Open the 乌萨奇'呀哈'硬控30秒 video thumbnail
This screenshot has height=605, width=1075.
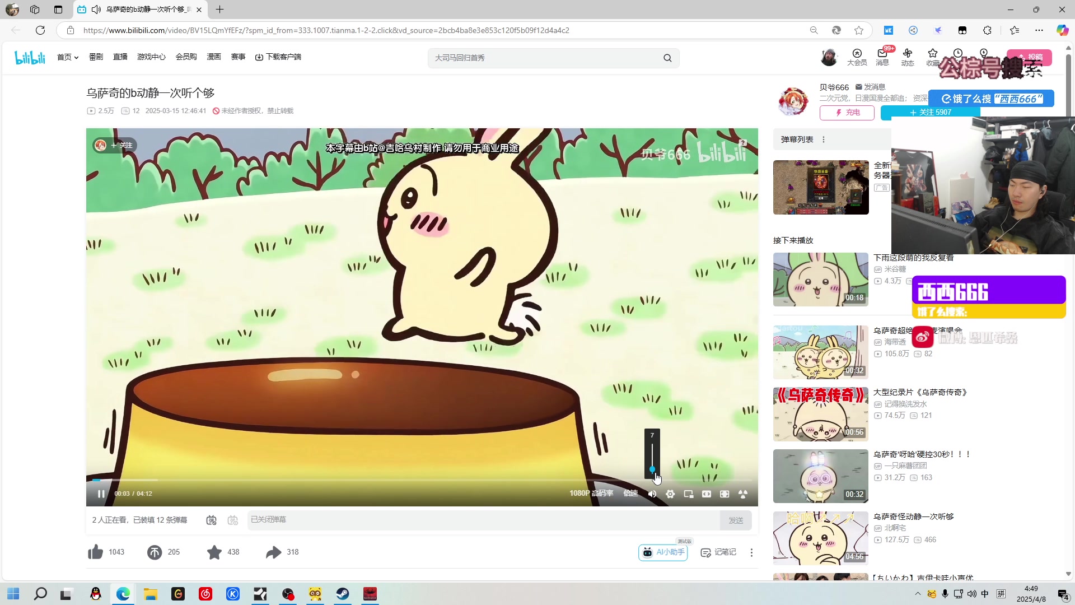820,476
